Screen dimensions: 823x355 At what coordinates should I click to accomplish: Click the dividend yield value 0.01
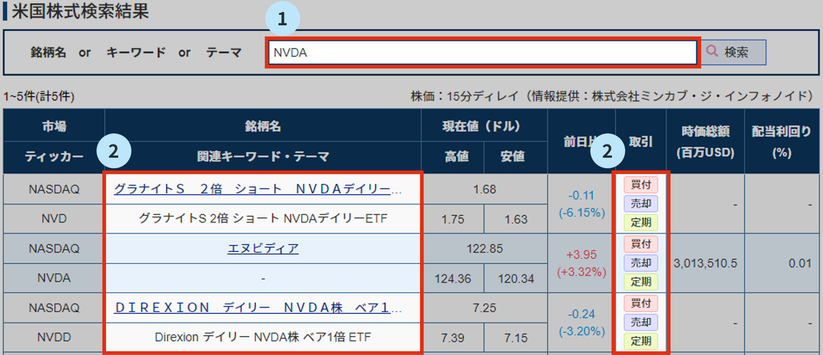pyautogui.click(x=800, y=263)
